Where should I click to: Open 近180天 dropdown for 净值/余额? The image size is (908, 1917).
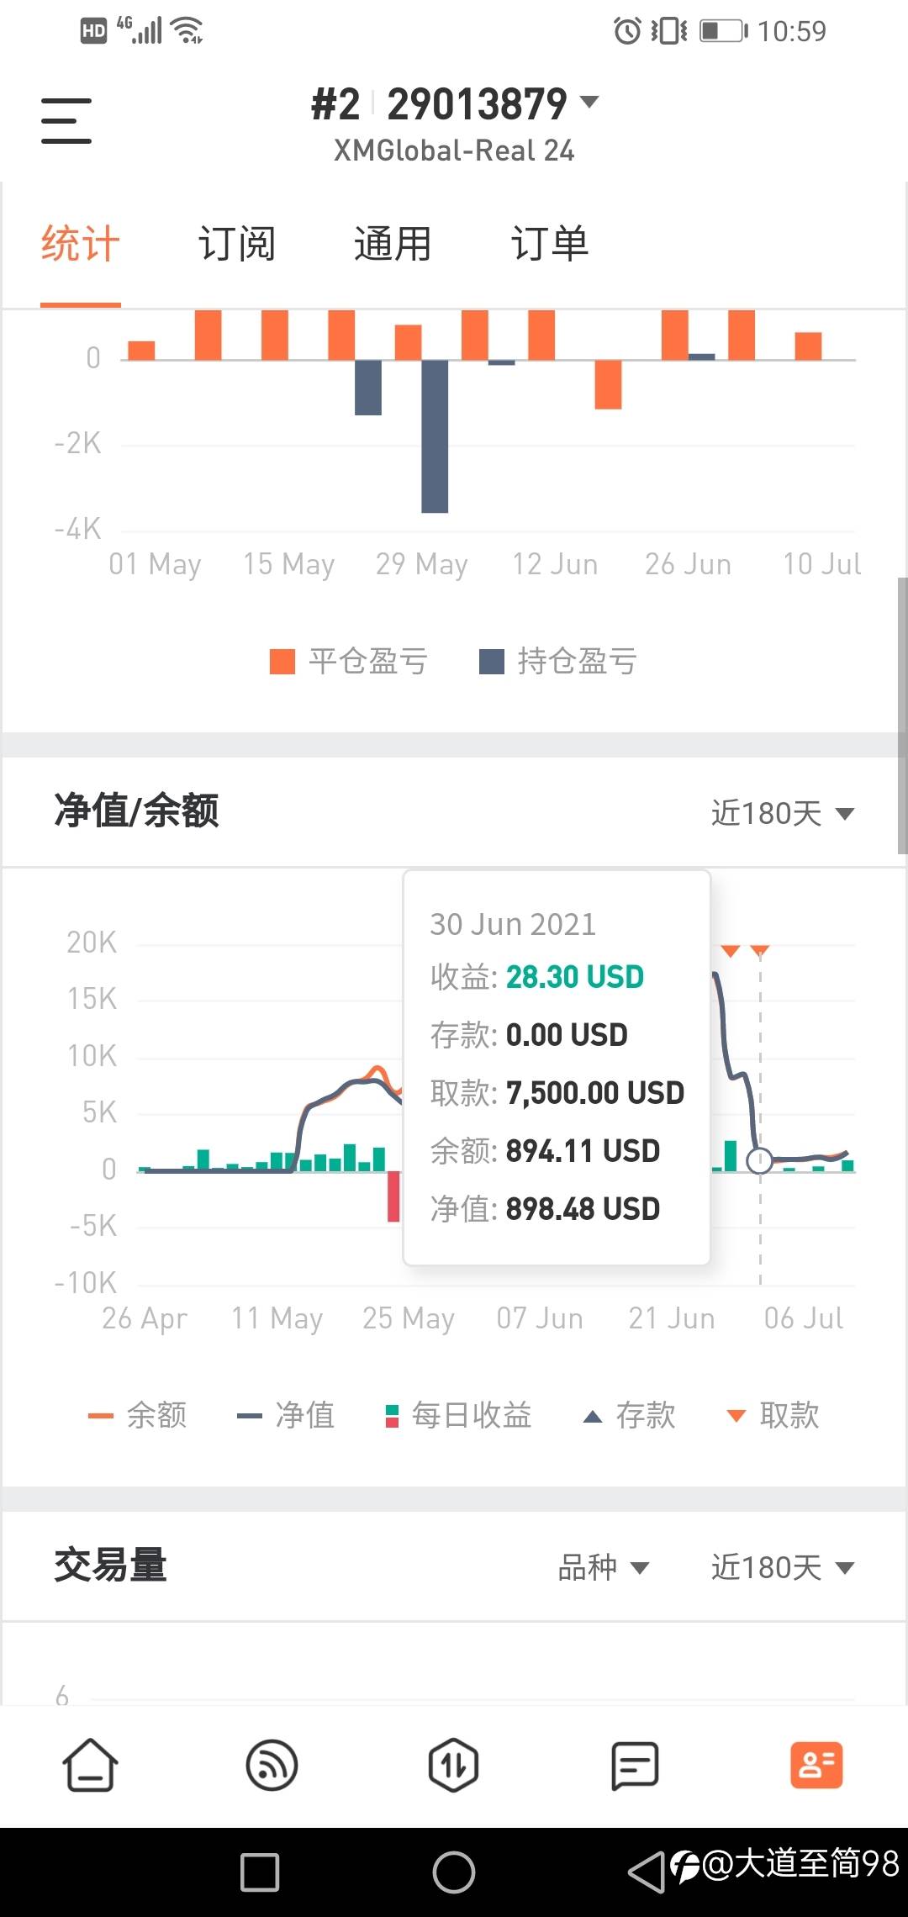(x=783, y=813)
